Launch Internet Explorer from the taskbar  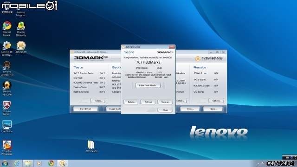point(17,163)
